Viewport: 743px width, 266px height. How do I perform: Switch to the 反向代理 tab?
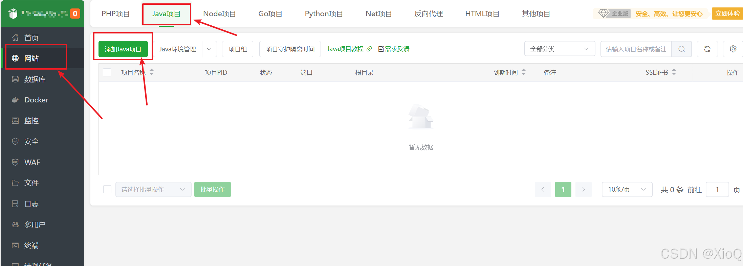pyautogui.click(x=429, y=14)
